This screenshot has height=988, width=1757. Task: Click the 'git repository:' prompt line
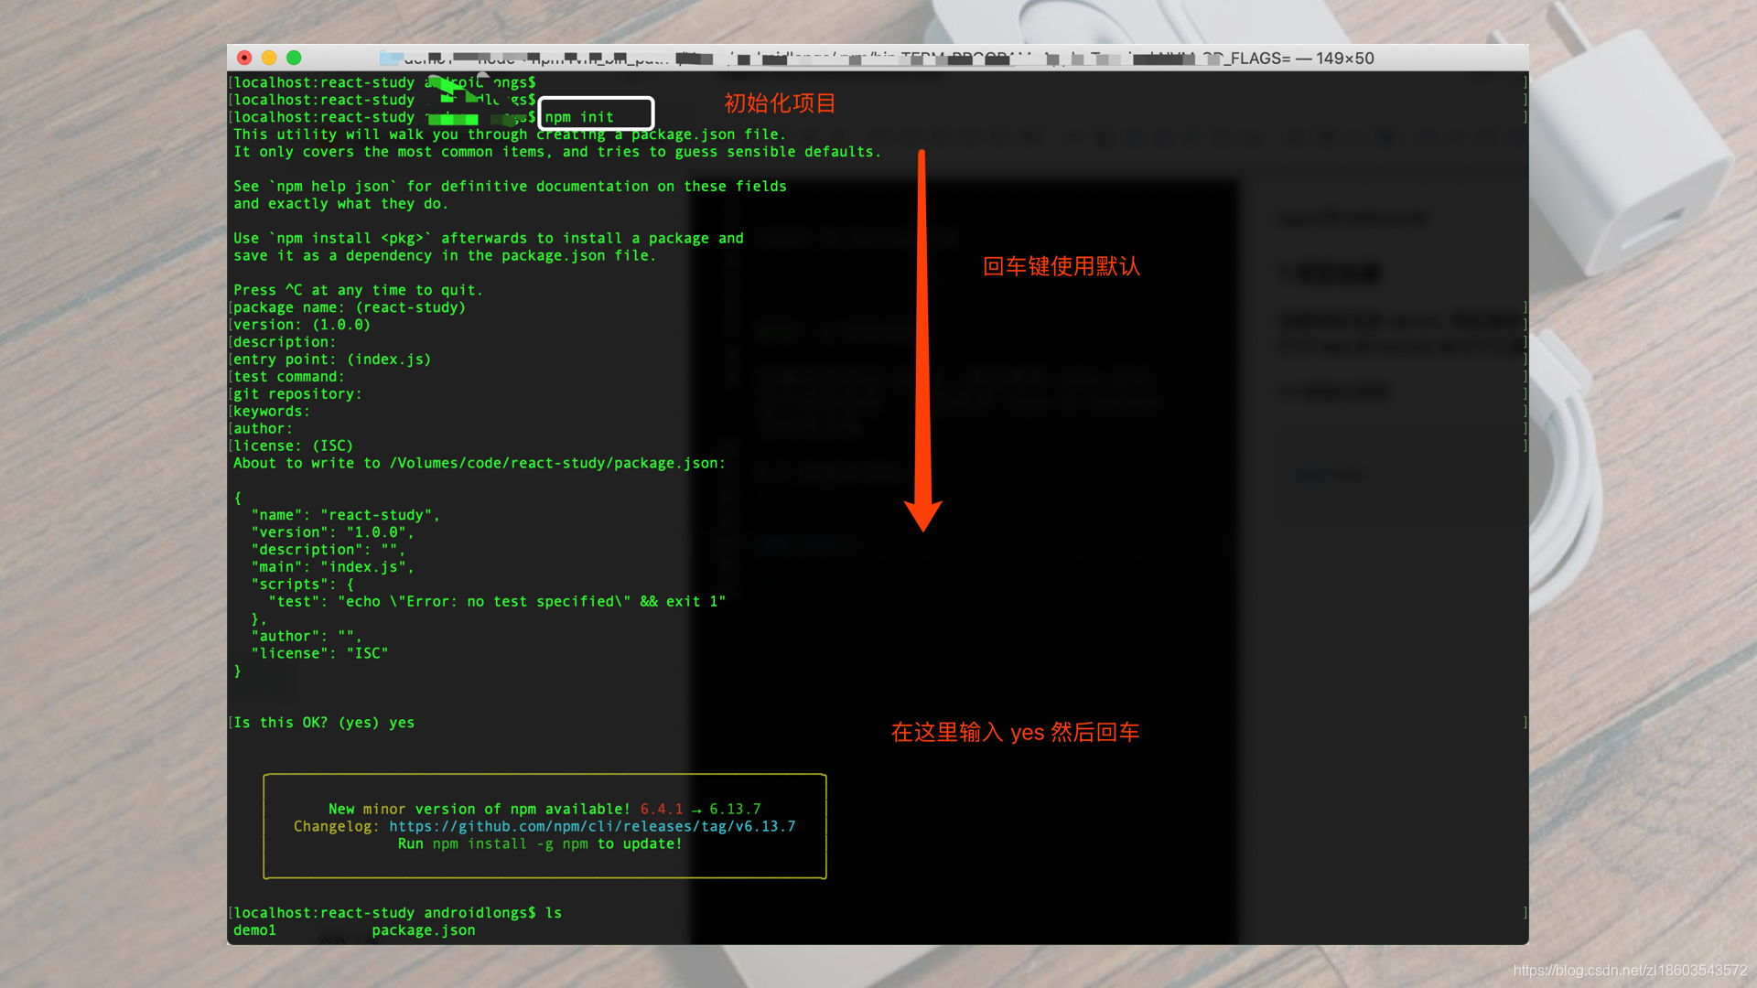tap(297, 394)
